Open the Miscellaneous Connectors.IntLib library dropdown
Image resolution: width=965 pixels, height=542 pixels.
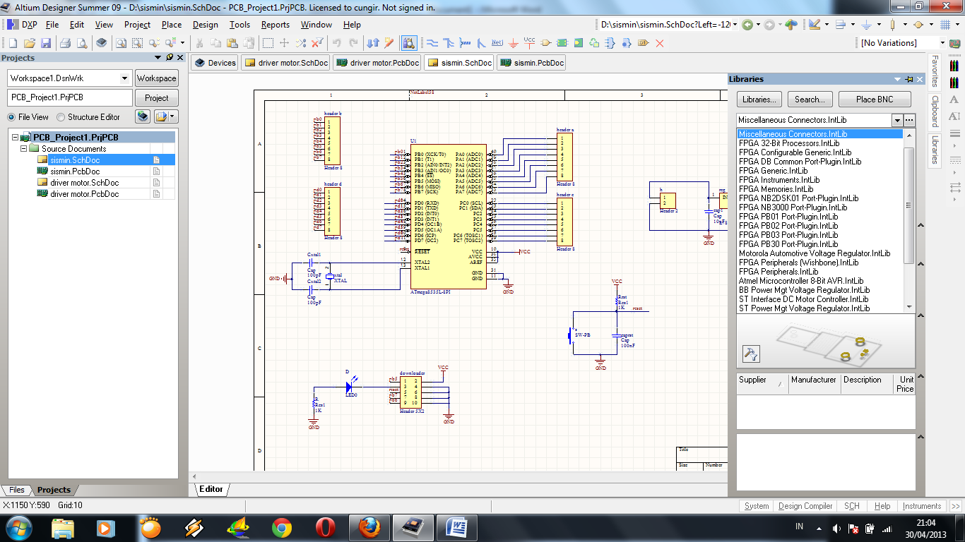point(896,120)
